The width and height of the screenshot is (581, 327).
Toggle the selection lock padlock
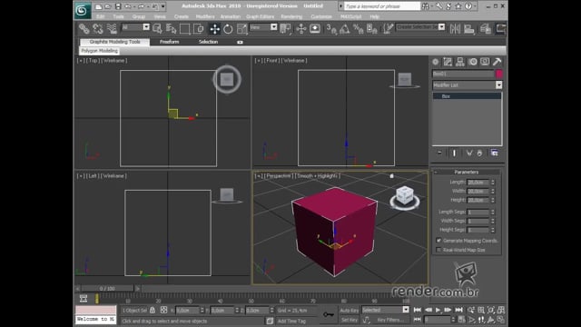[153, 310]
